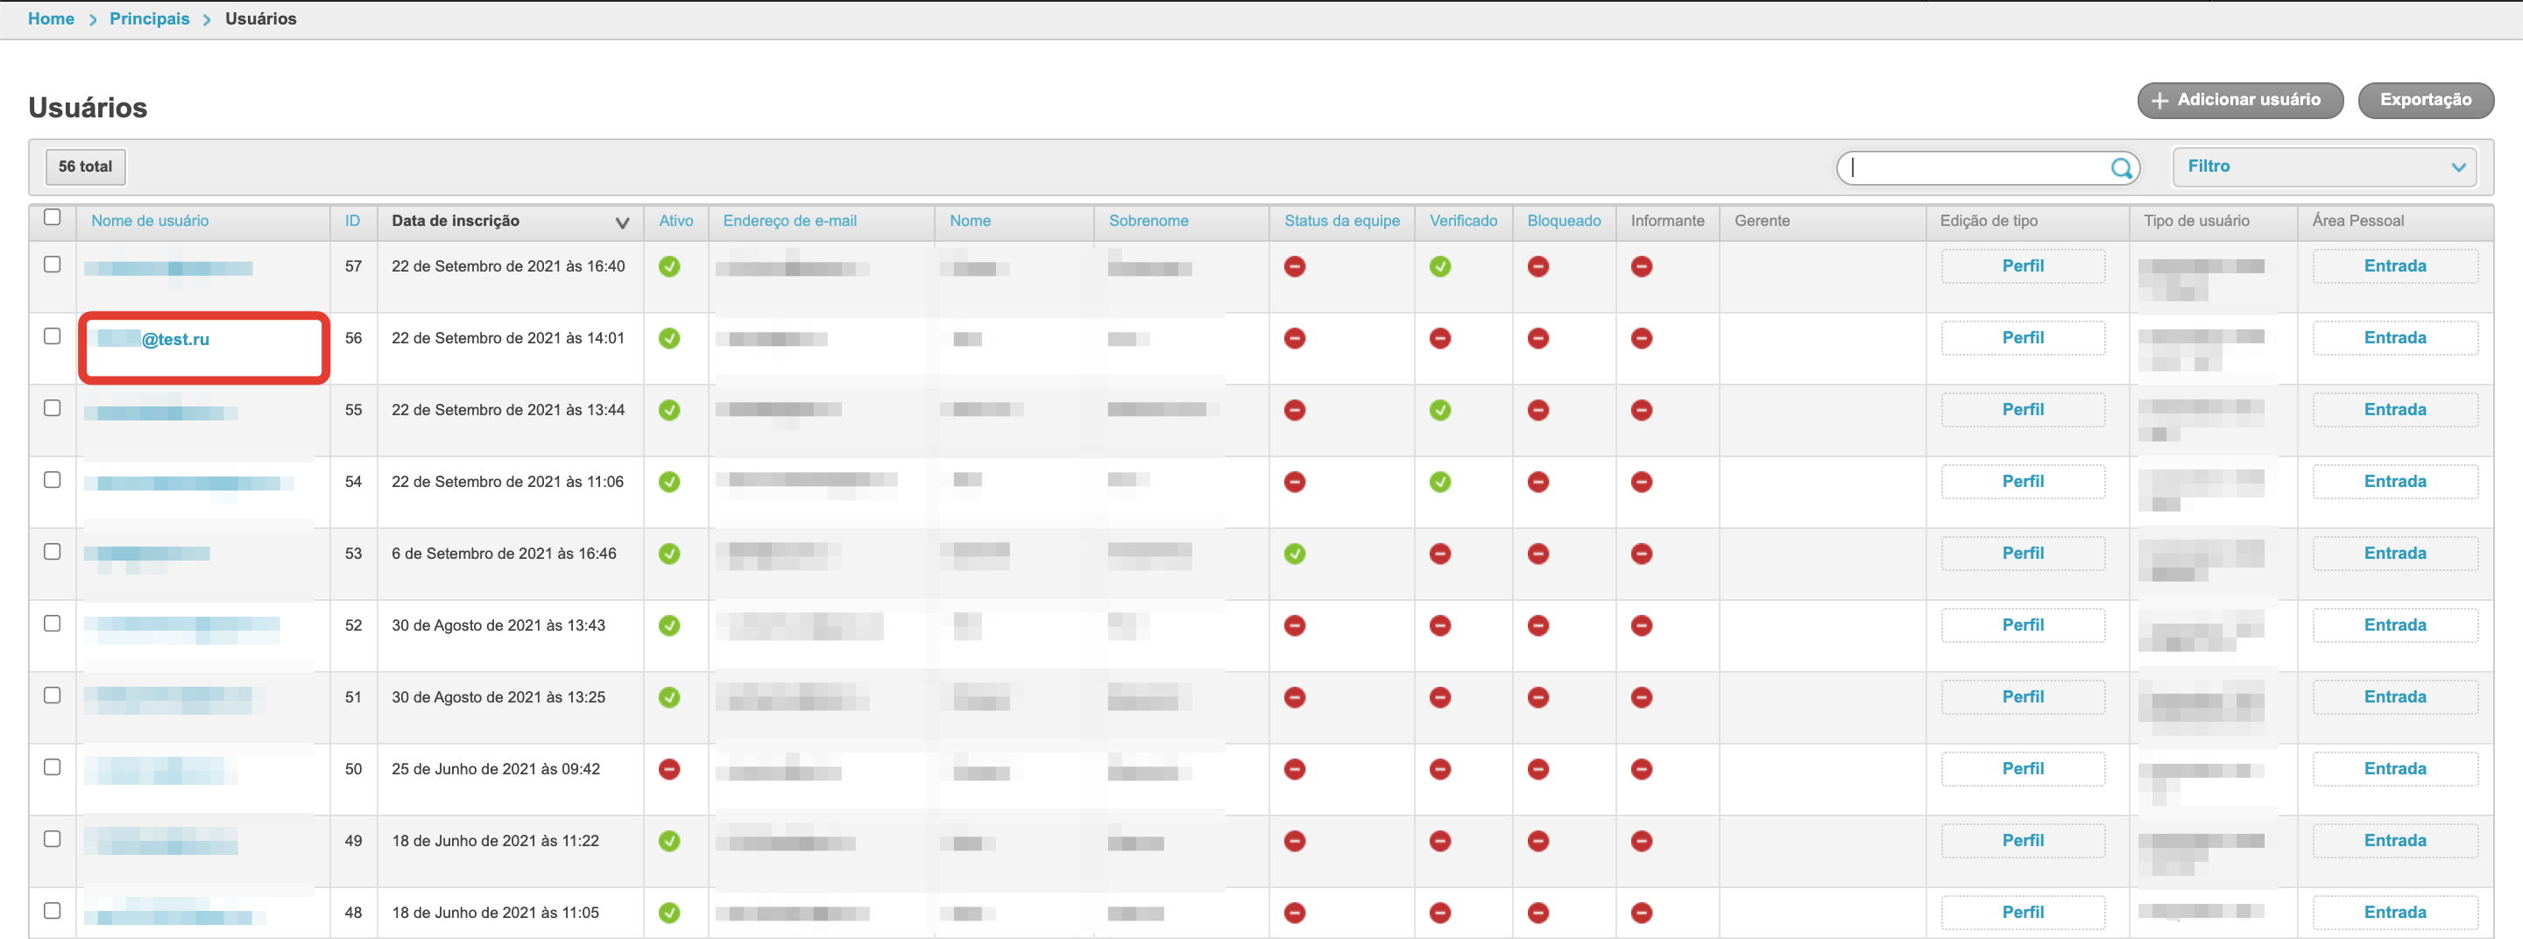Toggle sort arrow on Data de inscrição
This screenshot has height=939, width=2523.
pos(622,223)
